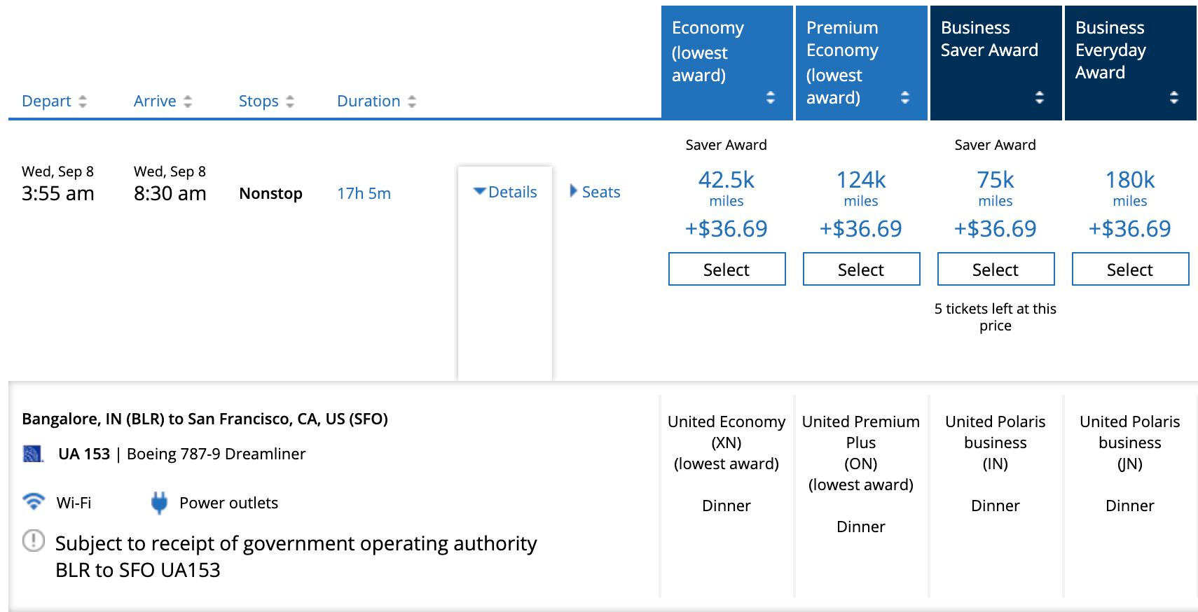1198x612 pixels.
Task: Collapse the flight Details panel
Action: pyautogui.click(x=505, y=192)
